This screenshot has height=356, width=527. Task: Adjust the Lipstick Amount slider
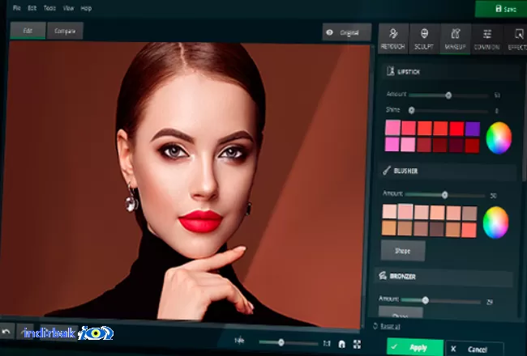(448, 95)
